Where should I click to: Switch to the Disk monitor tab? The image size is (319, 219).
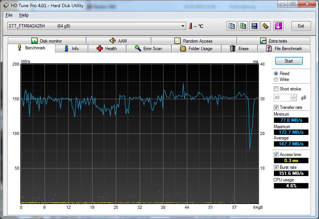tap(47, 41)
